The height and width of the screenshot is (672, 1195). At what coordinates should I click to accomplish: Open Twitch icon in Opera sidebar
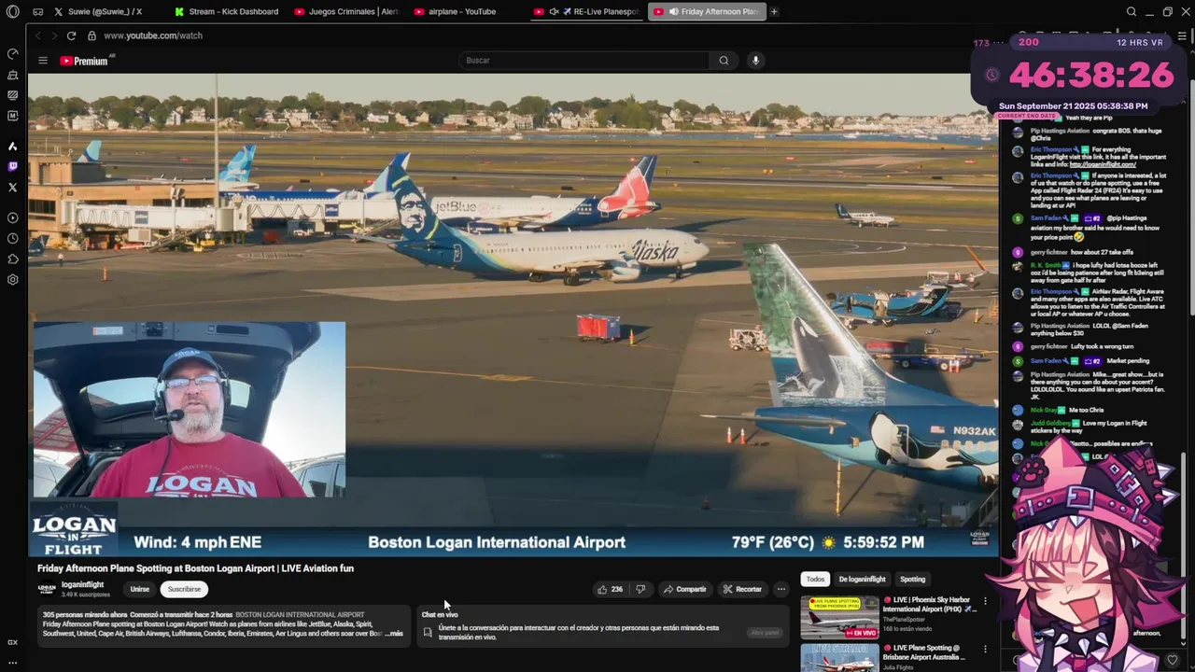pyautogui.click(x=12, y=167)
